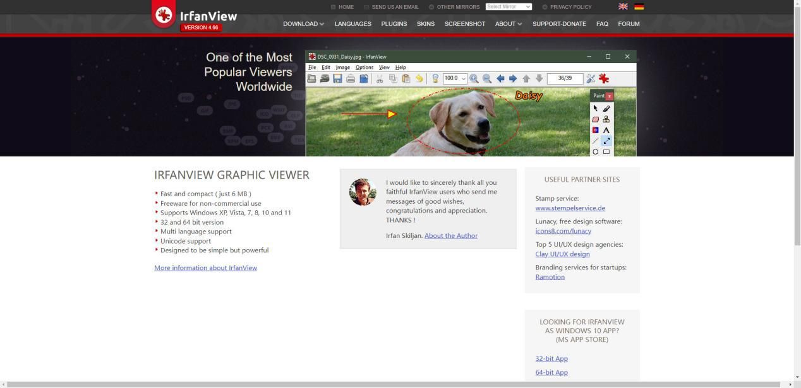
Task: Click the Open folder icon in banner toolbar
Action: coord(311,79)
